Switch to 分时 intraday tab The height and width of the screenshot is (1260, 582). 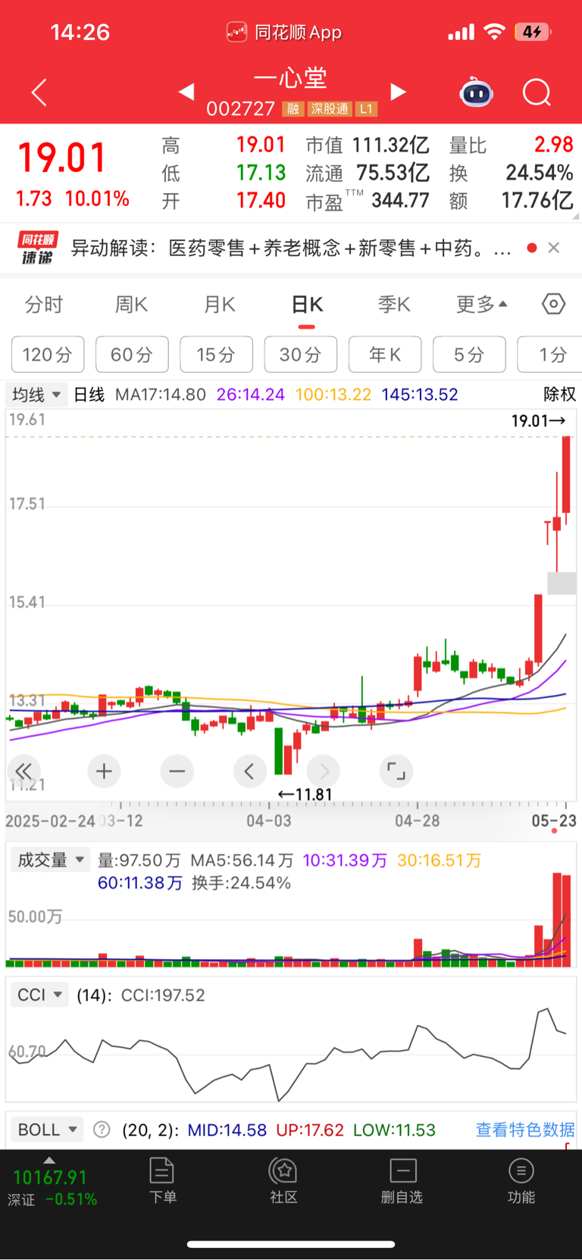coord(44,305)
